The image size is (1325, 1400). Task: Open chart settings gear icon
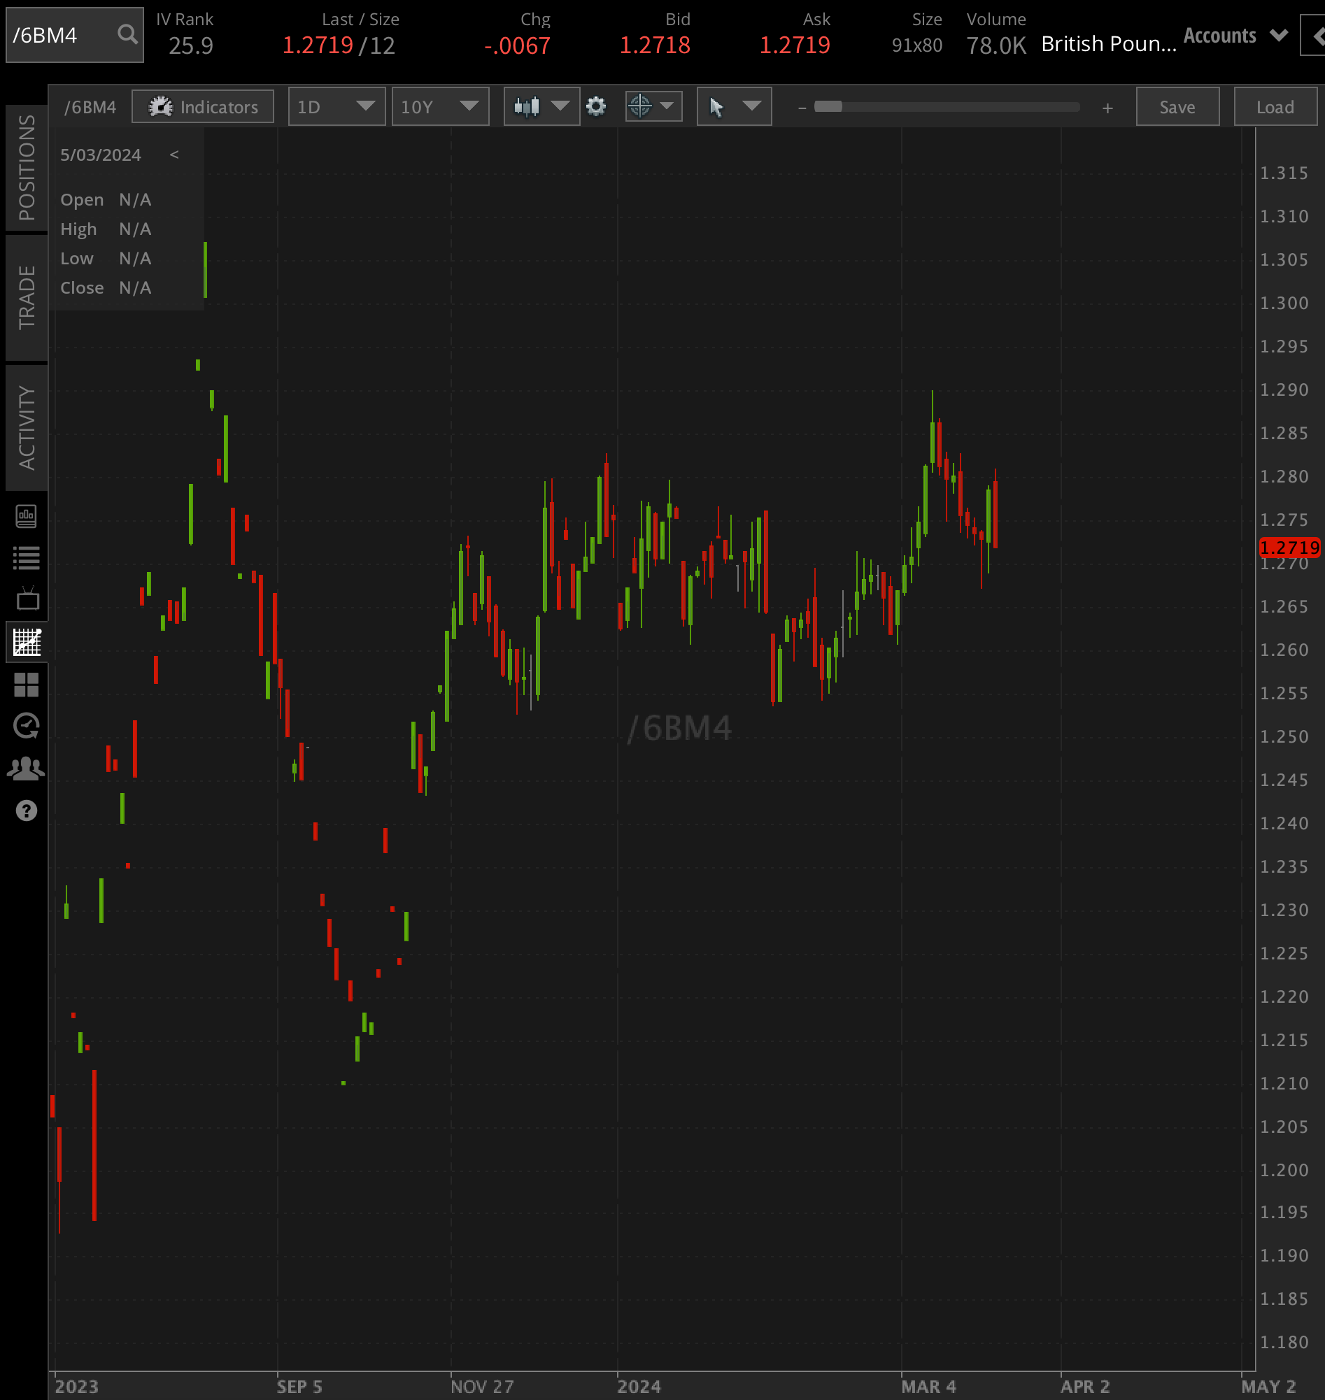(596, 106)
